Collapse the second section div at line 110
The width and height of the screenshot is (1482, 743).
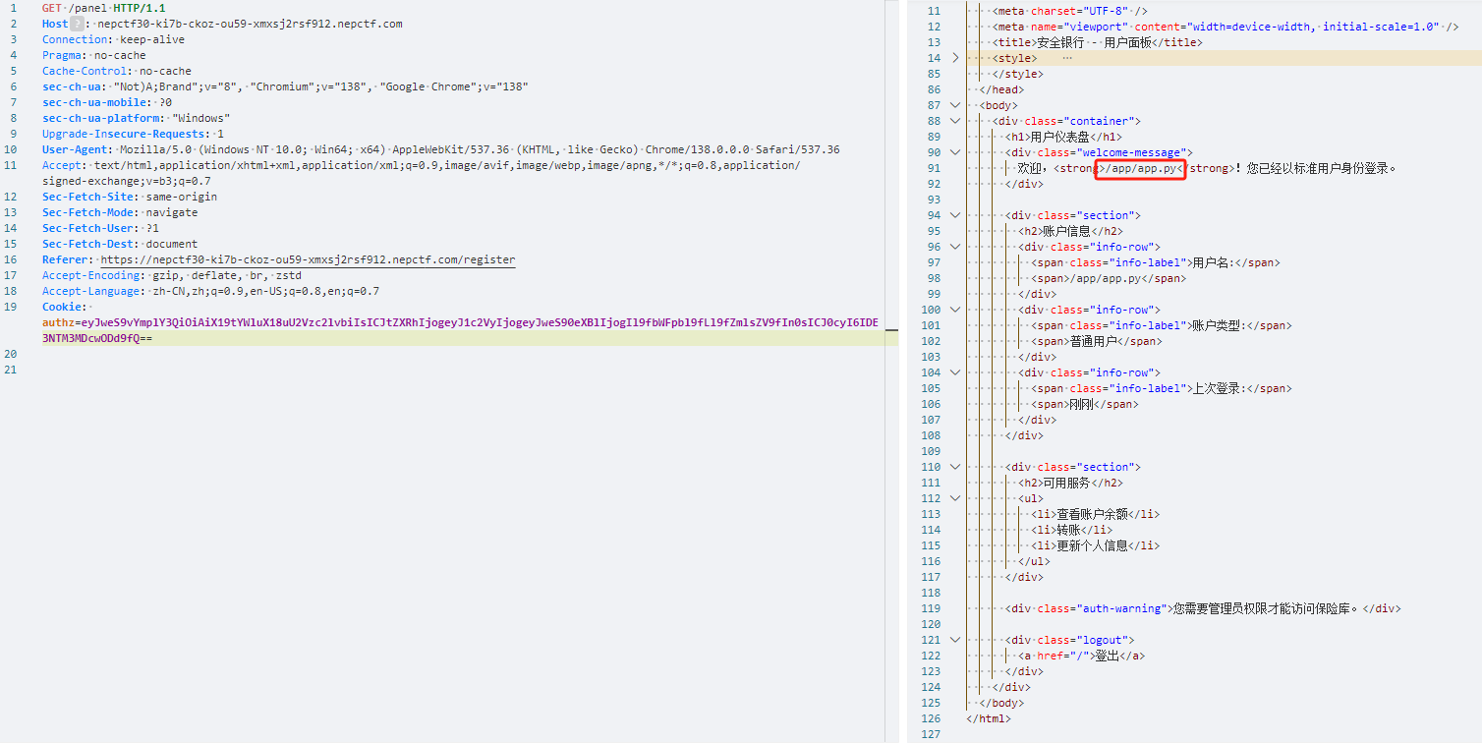click(x=954, y=467)
